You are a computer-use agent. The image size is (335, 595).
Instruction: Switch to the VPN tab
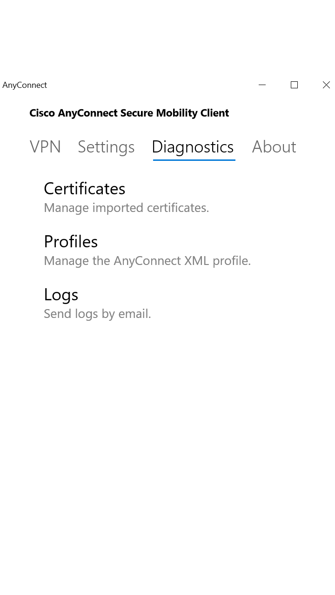(45, 146)
